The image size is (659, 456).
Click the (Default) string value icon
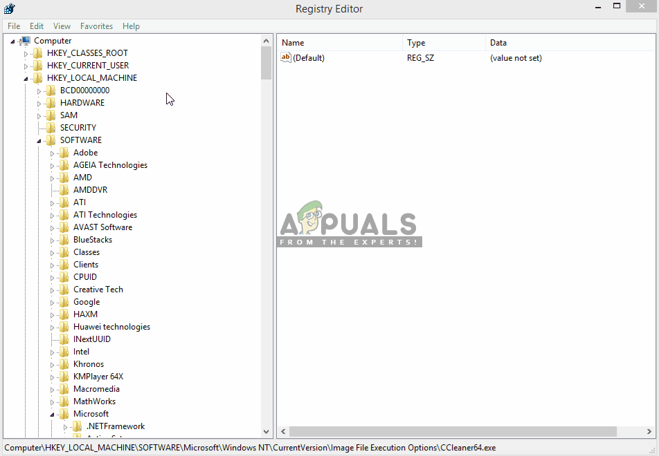pyautogui.click(x=286, y=57)
